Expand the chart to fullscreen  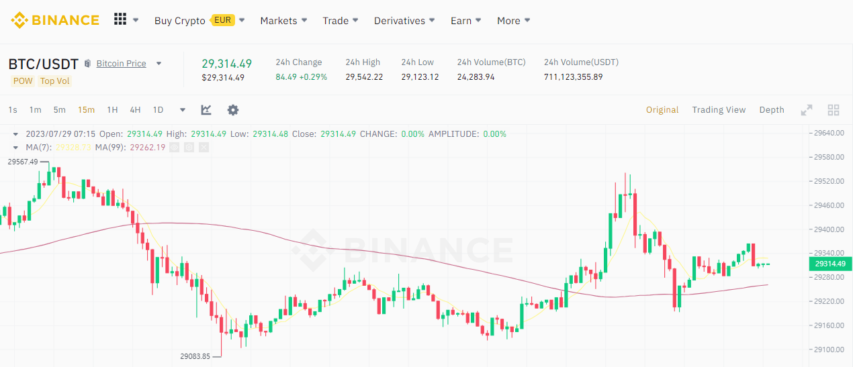[807, 110]
